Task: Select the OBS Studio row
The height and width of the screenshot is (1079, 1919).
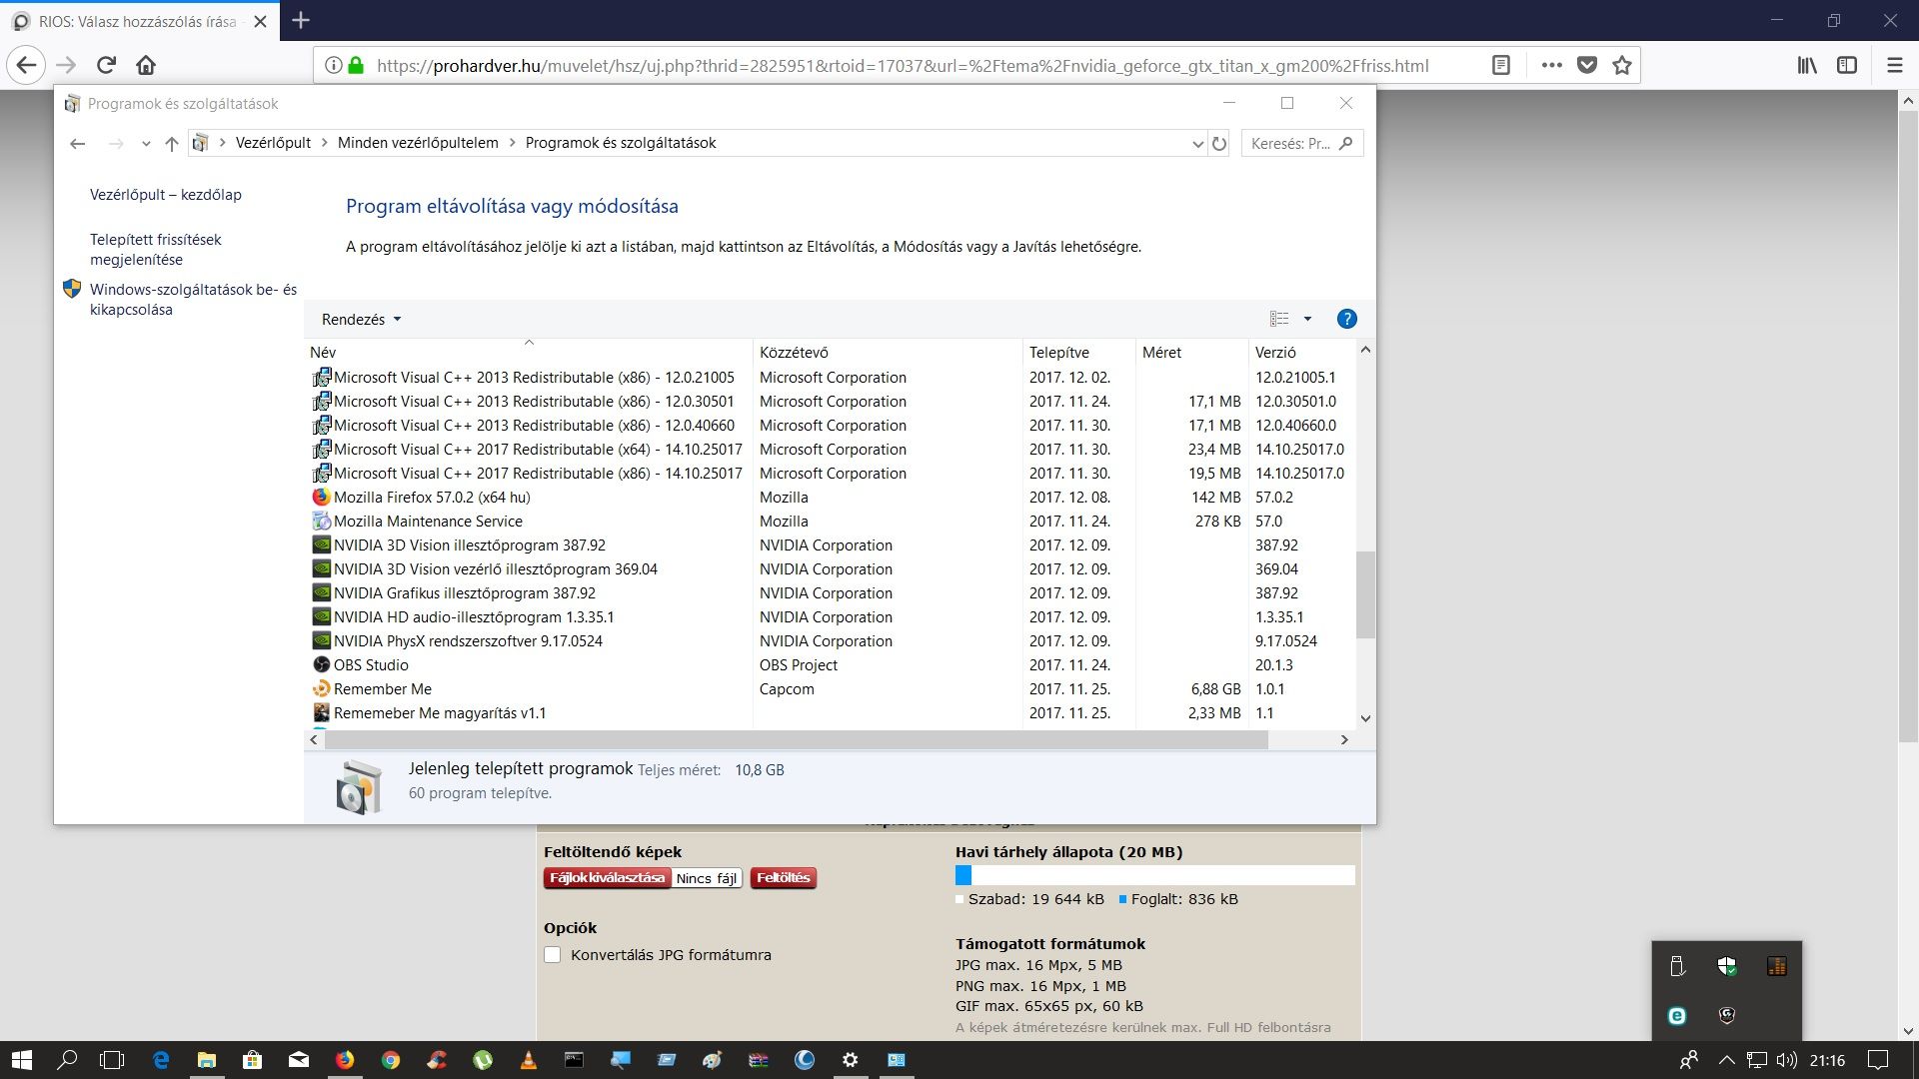Action: (x=830, y=665)
